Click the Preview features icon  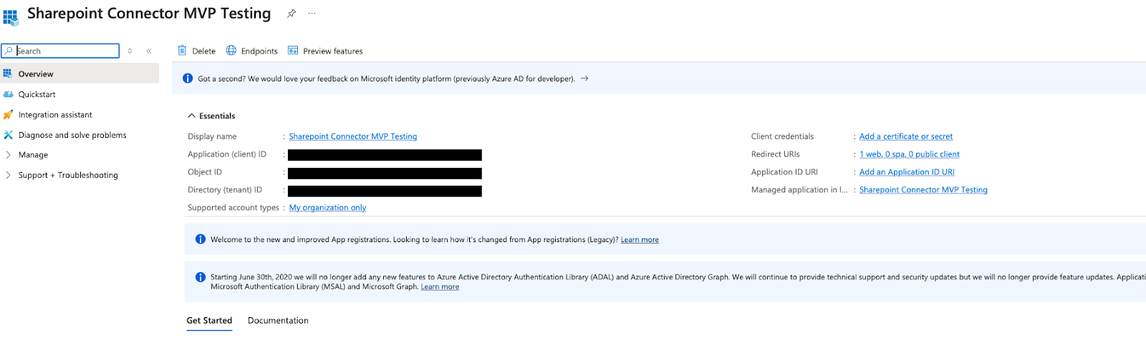293,51
